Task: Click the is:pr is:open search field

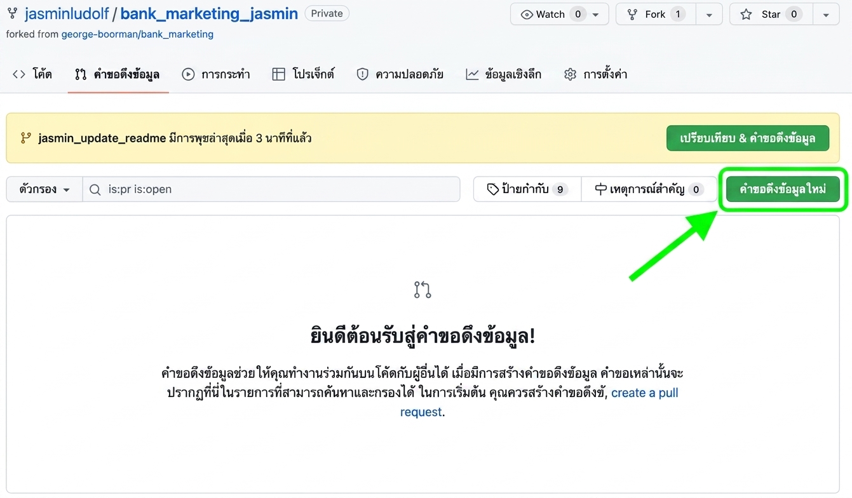Action: tap(271, 189)
